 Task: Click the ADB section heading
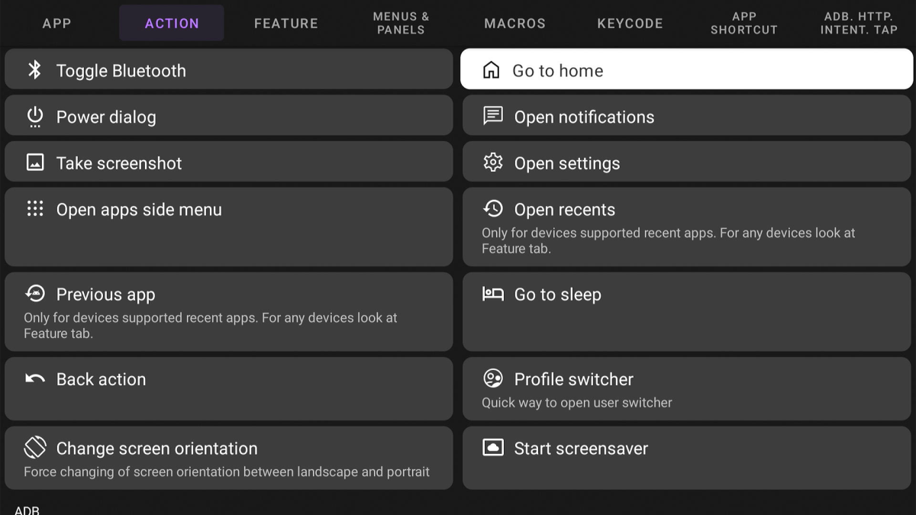click(x=27, y=510)
